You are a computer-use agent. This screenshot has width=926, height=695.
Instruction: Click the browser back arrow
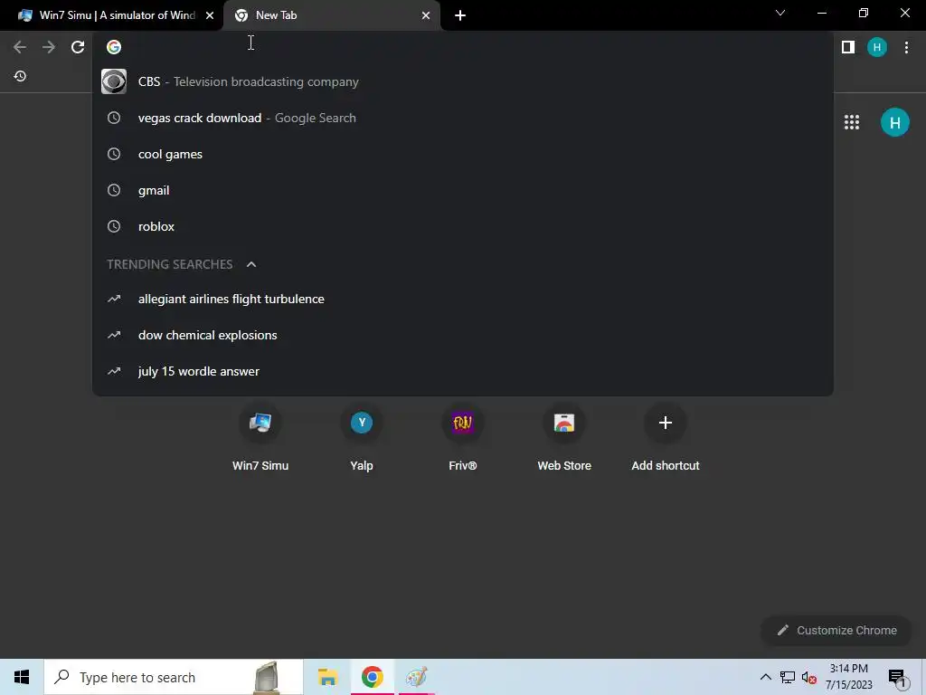pyautogui.click(x=20, y=47)
